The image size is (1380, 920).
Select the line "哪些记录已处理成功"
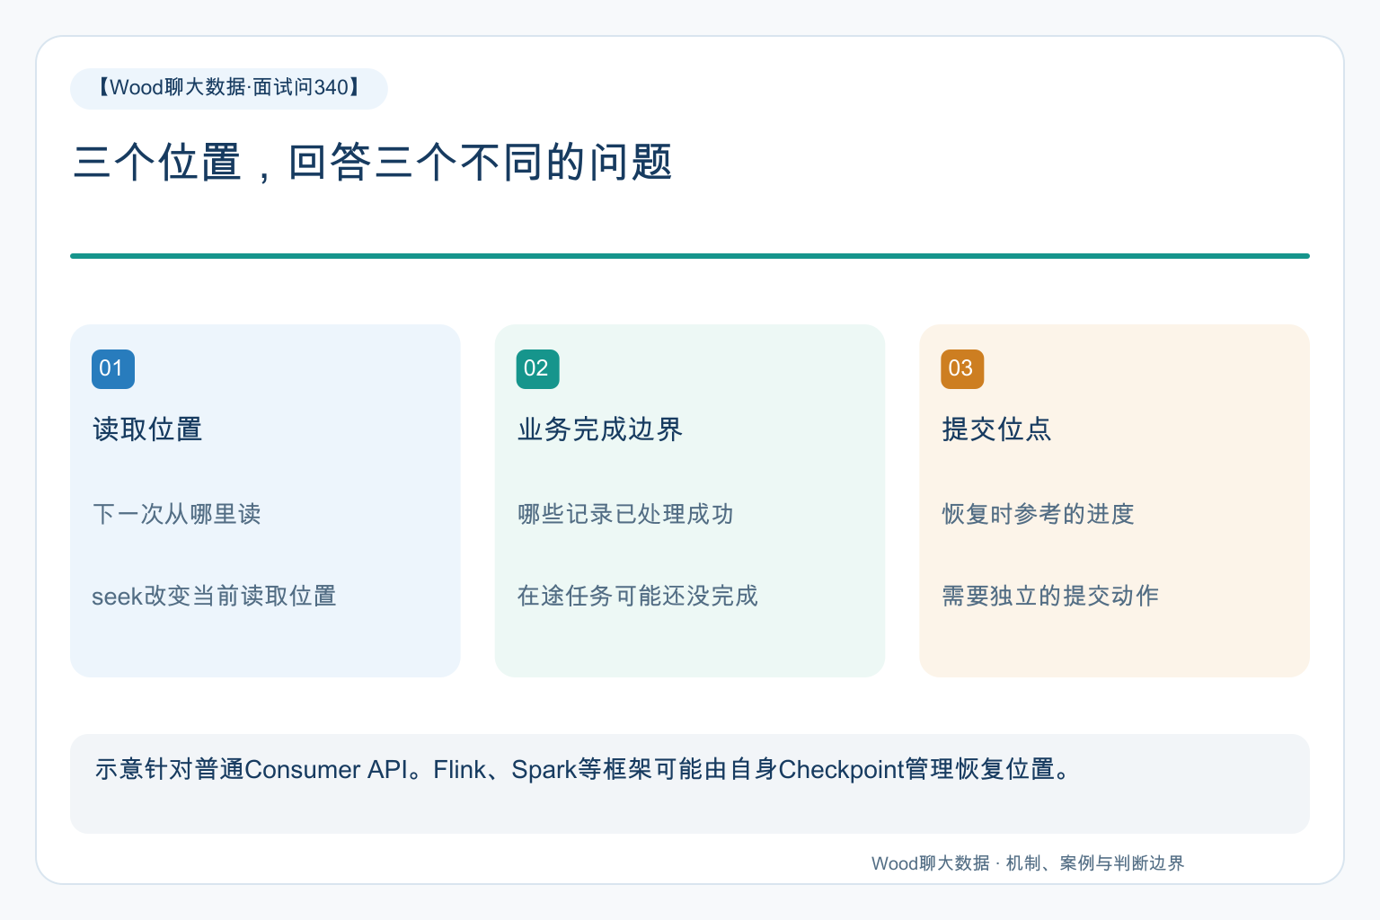(625, 514)
